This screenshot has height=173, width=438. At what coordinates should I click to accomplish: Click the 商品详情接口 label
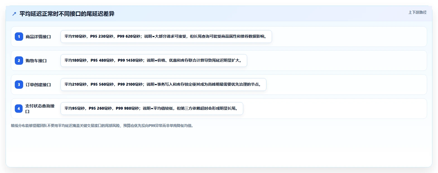click(38, 37)
